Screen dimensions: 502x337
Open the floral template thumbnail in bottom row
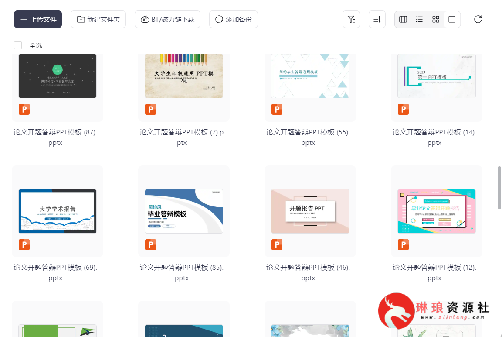(310, 330)
